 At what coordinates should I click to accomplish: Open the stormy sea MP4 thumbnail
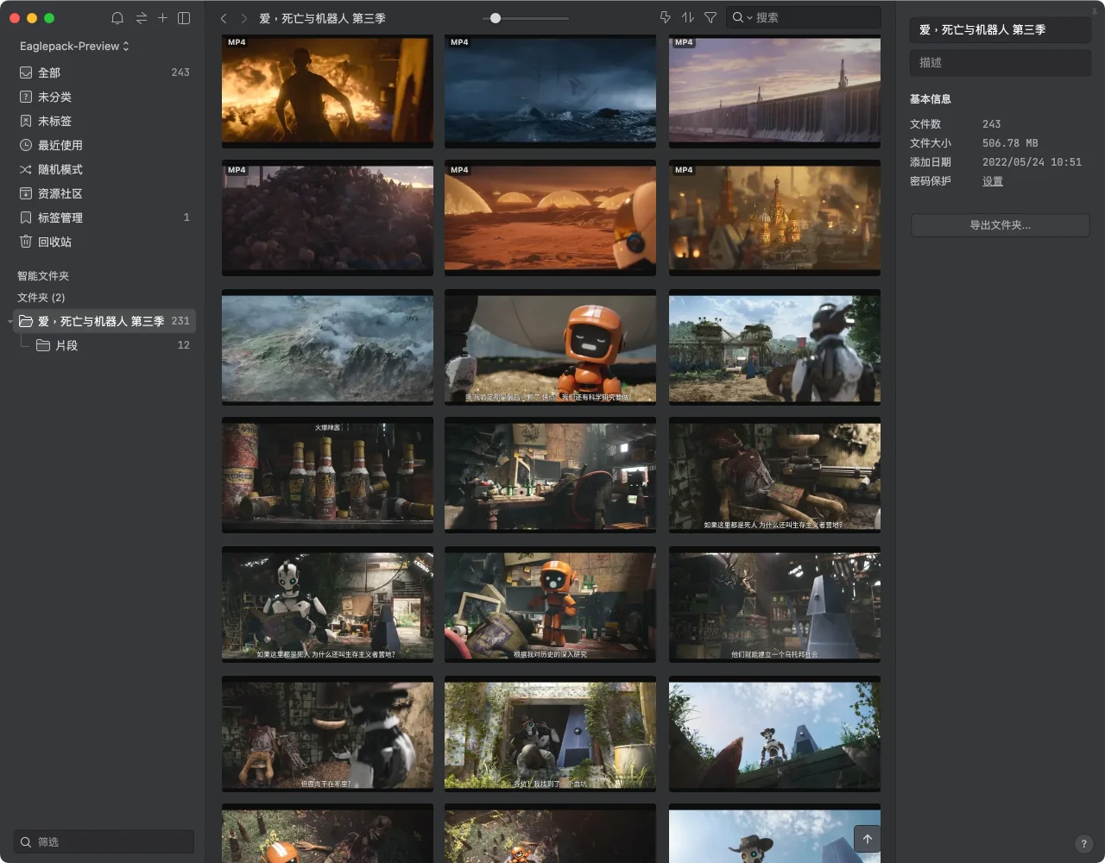point(550,91)
